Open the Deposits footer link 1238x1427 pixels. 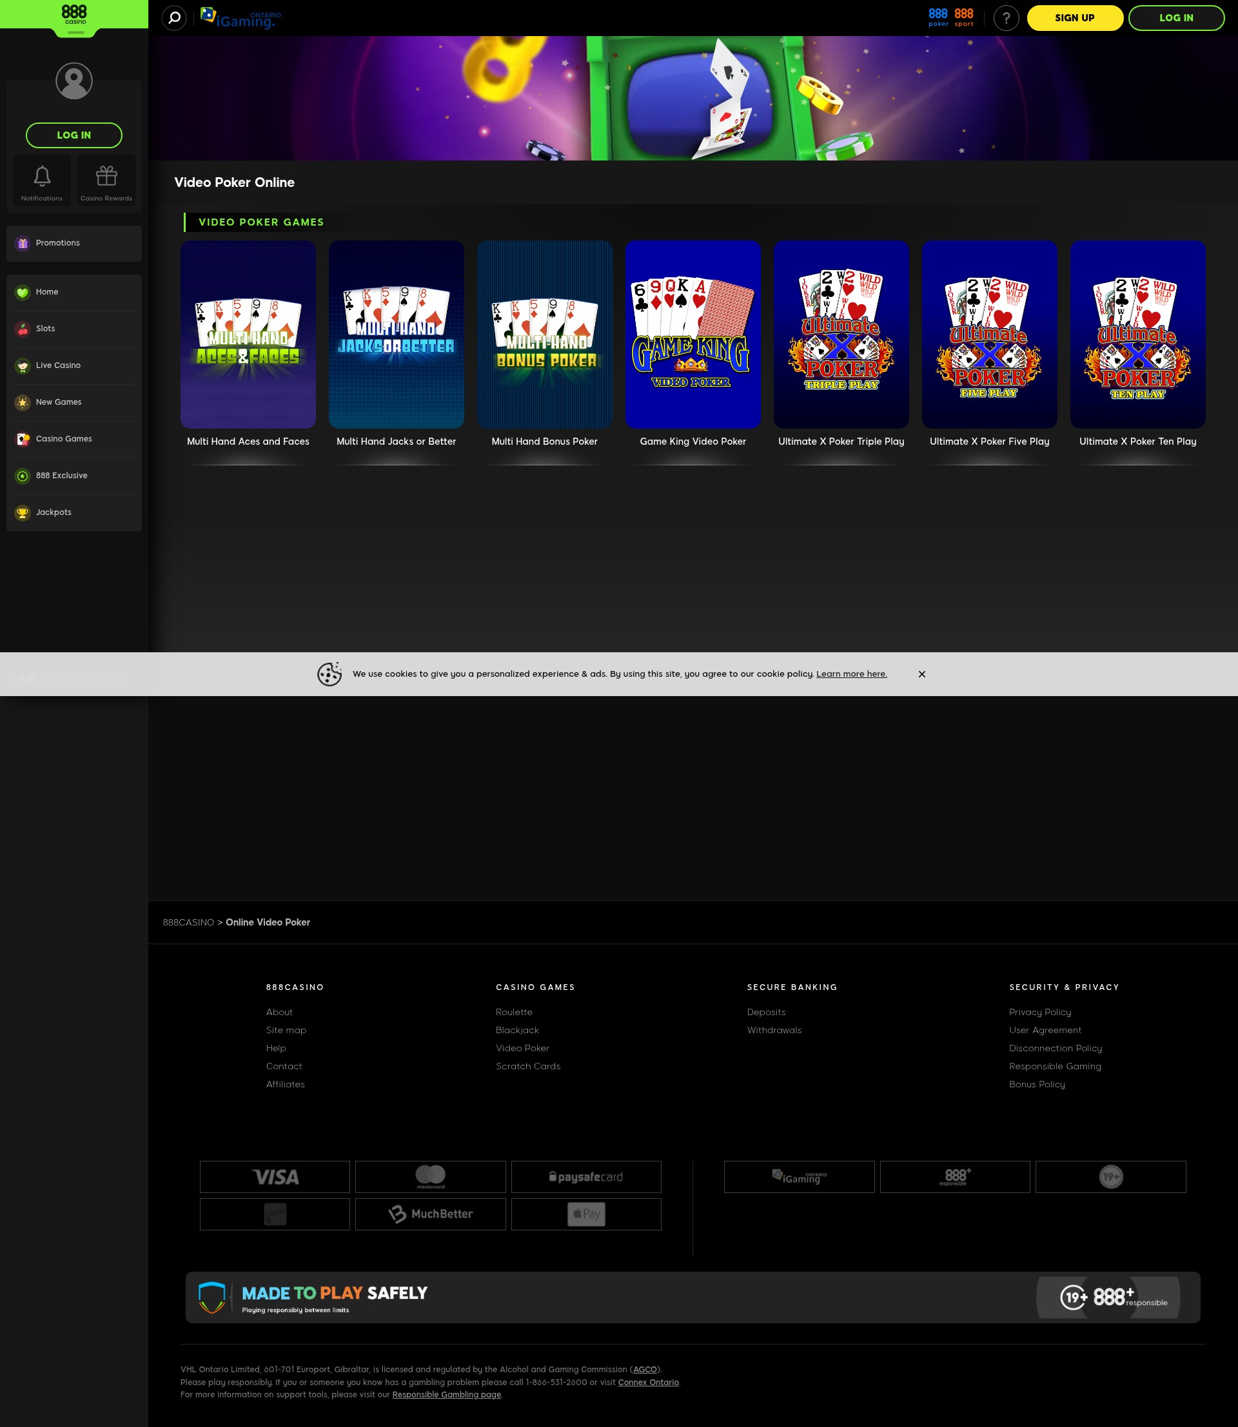[766, 1012]
